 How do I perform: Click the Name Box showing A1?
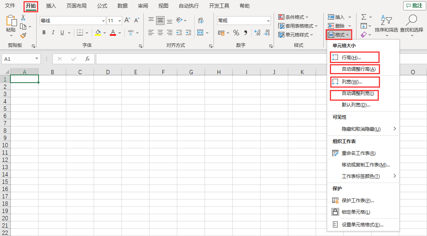tap(18, 59)
